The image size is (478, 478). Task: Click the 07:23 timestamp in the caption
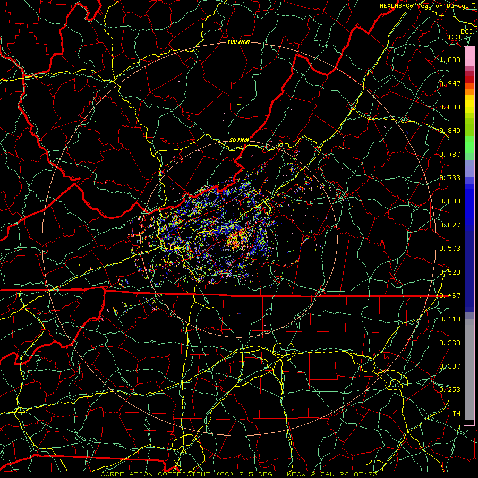(x=365, y=474)
